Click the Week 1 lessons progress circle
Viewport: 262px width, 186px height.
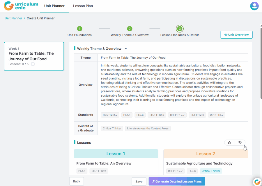(x=33, y=64)
